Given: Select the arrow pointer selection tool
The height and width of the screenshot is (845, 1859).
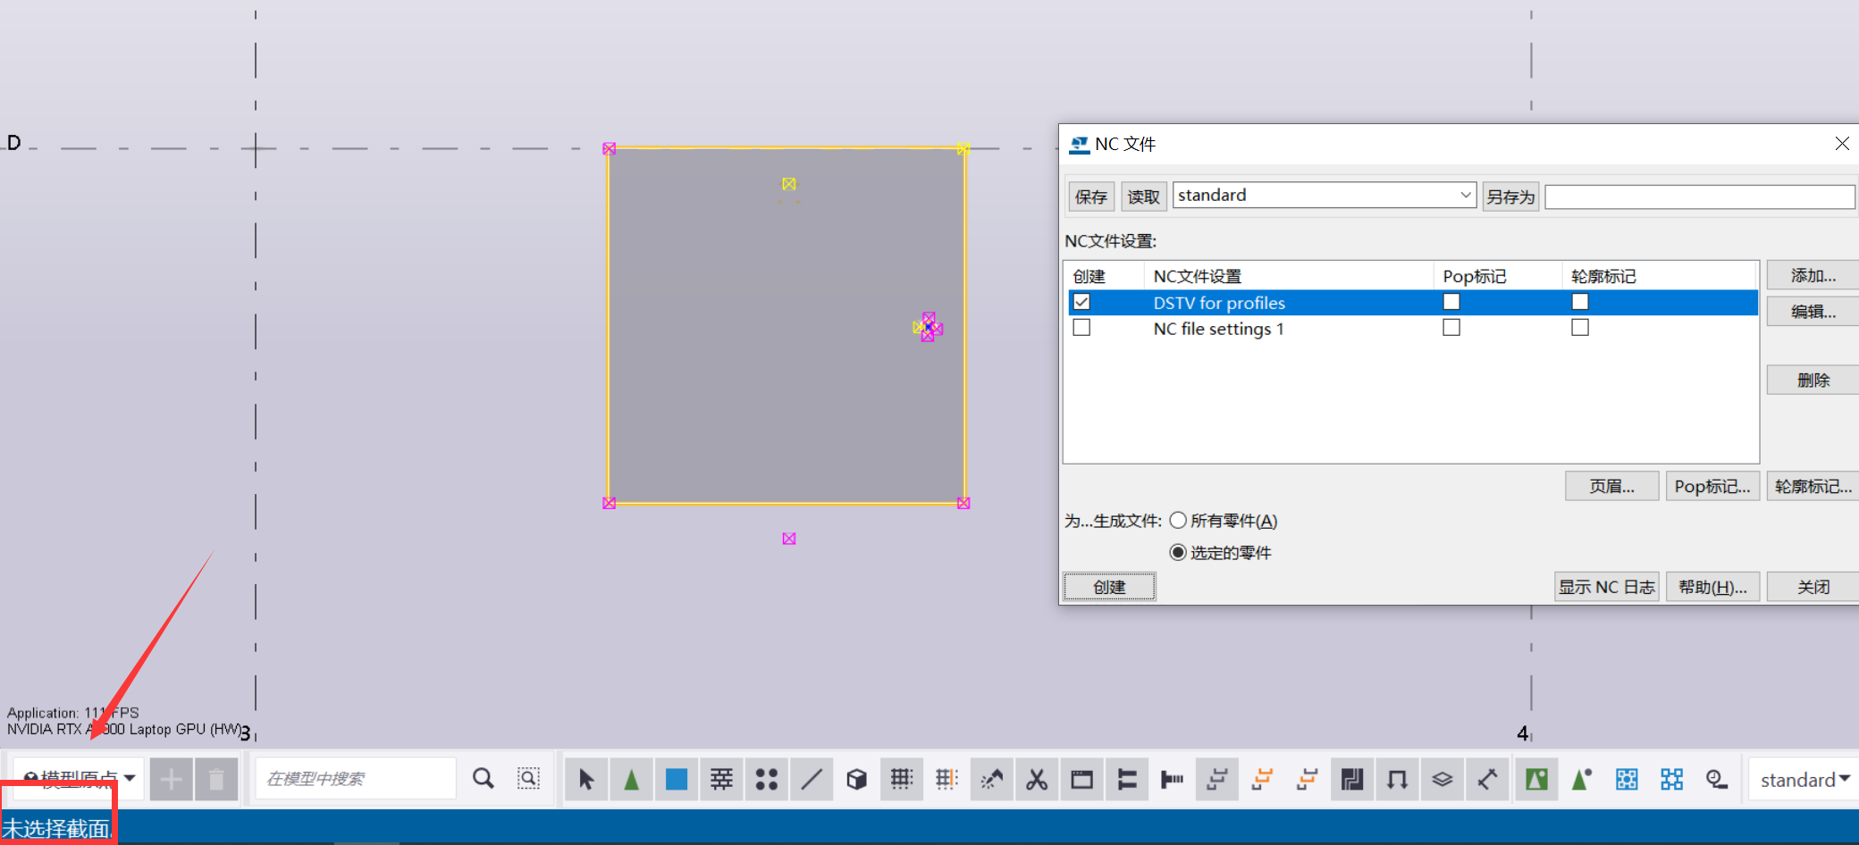Looking at the screenshot, I should coord(586,780).
